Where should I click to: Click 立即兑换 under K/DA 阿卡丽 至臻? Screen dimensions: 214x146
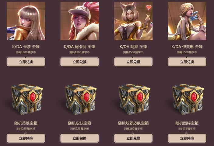coord(79,62)
